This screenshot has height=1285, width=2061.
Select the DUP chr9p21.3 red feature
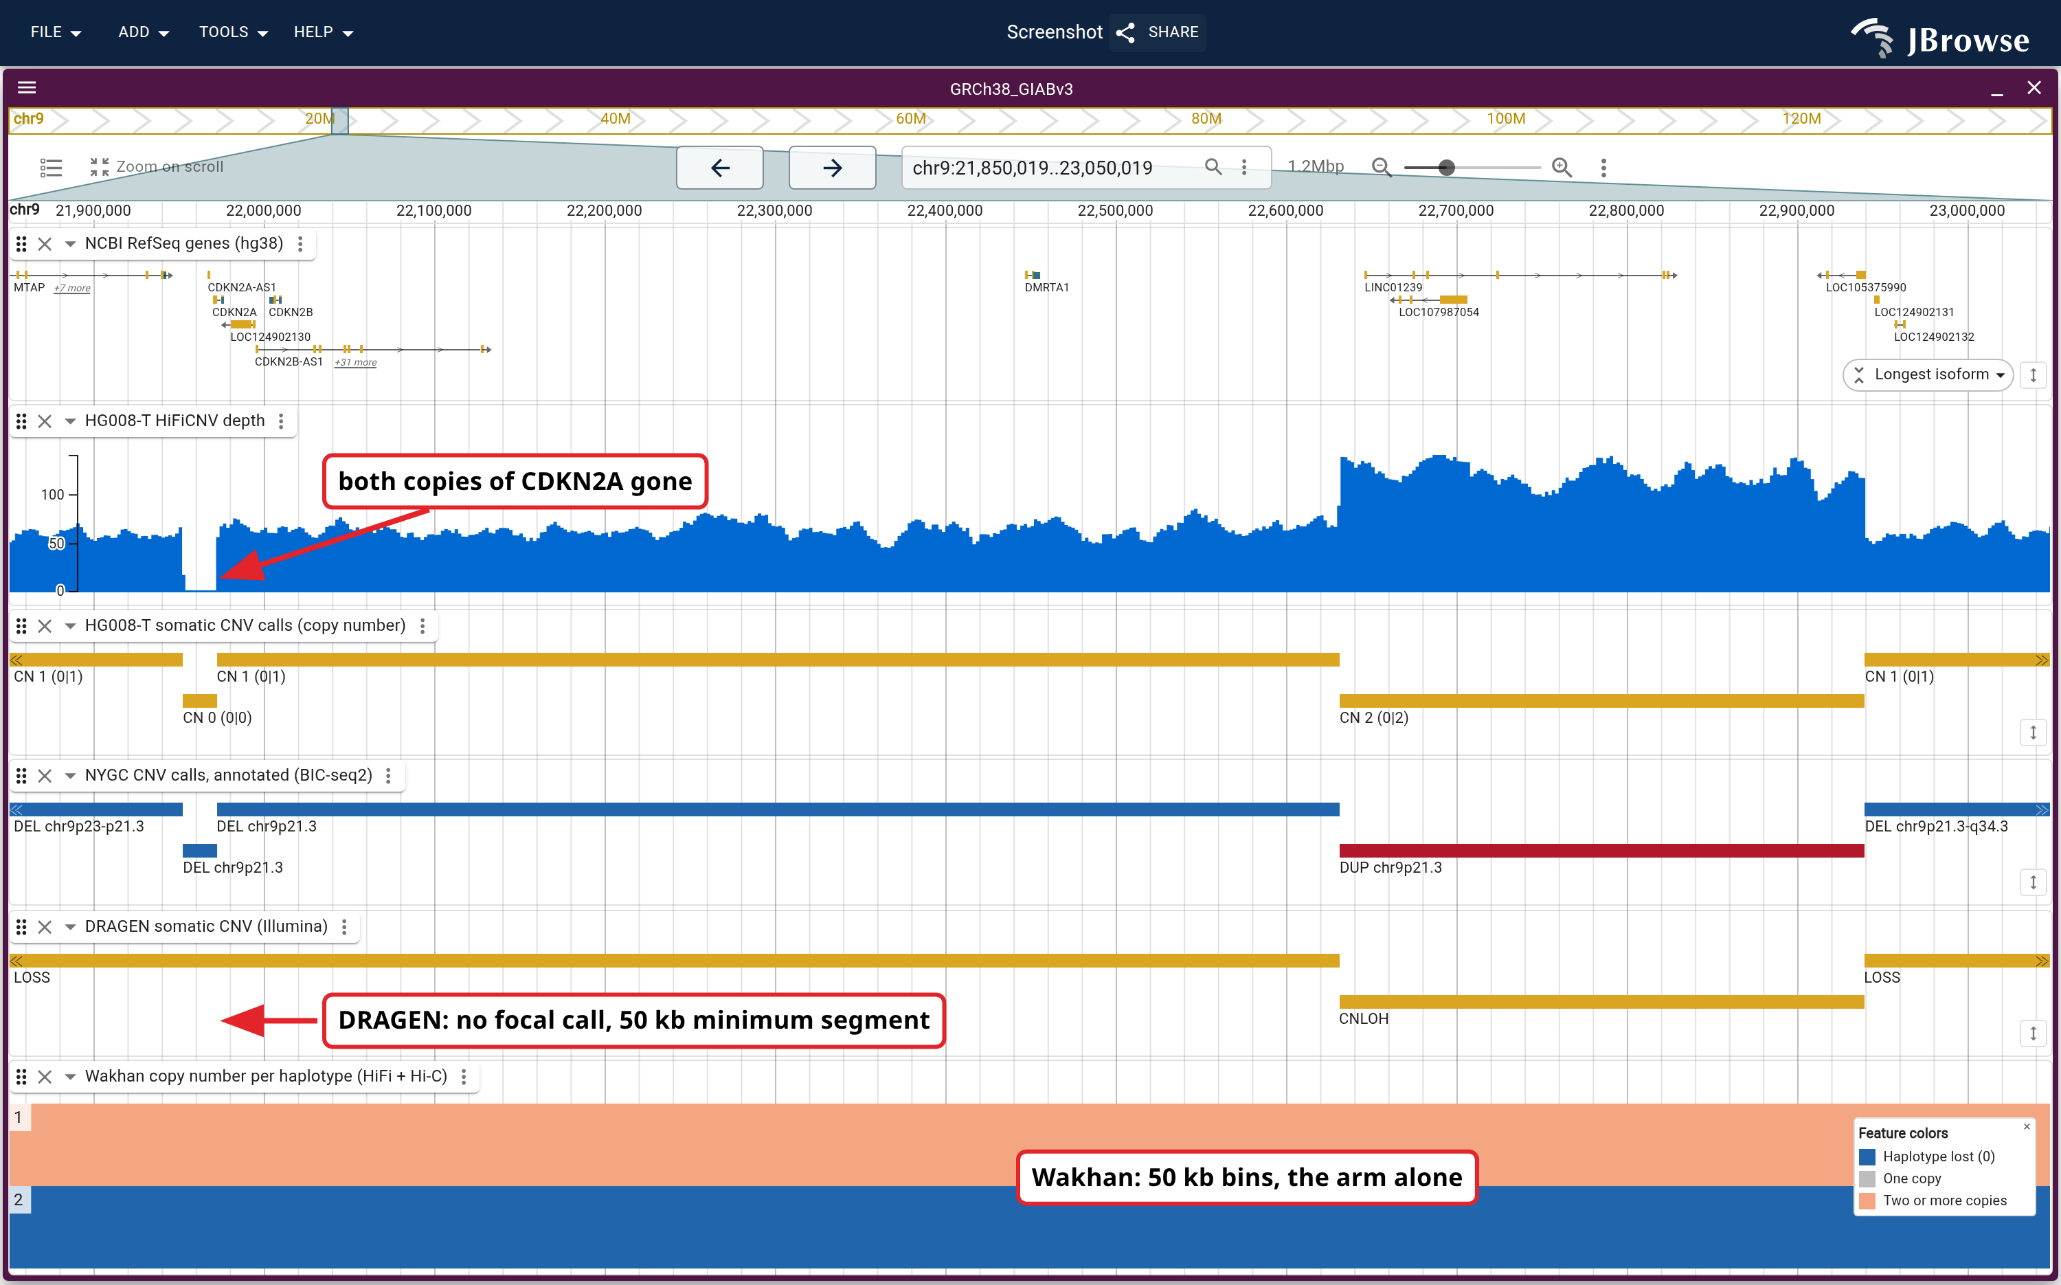point(1601,851)
